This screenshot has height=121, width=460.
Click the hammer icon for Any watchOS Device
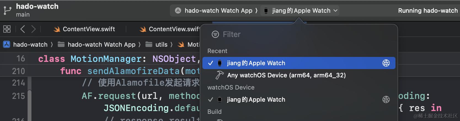[220, 75]
